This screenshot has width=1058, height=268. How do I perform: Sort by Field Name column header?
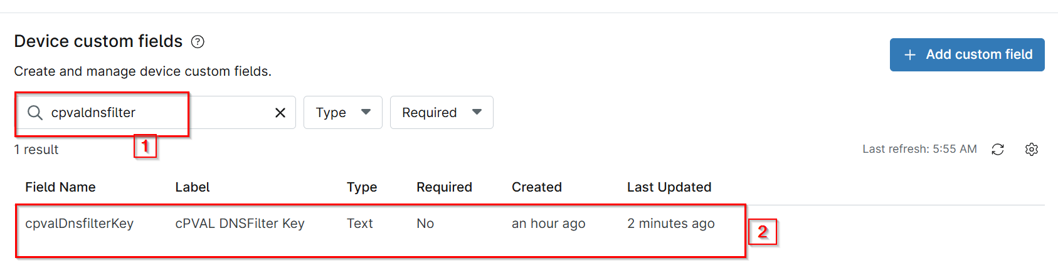[x=60, y=187]
